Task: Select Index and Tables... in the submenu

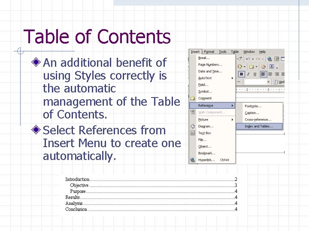Action: tap(259, 126)
